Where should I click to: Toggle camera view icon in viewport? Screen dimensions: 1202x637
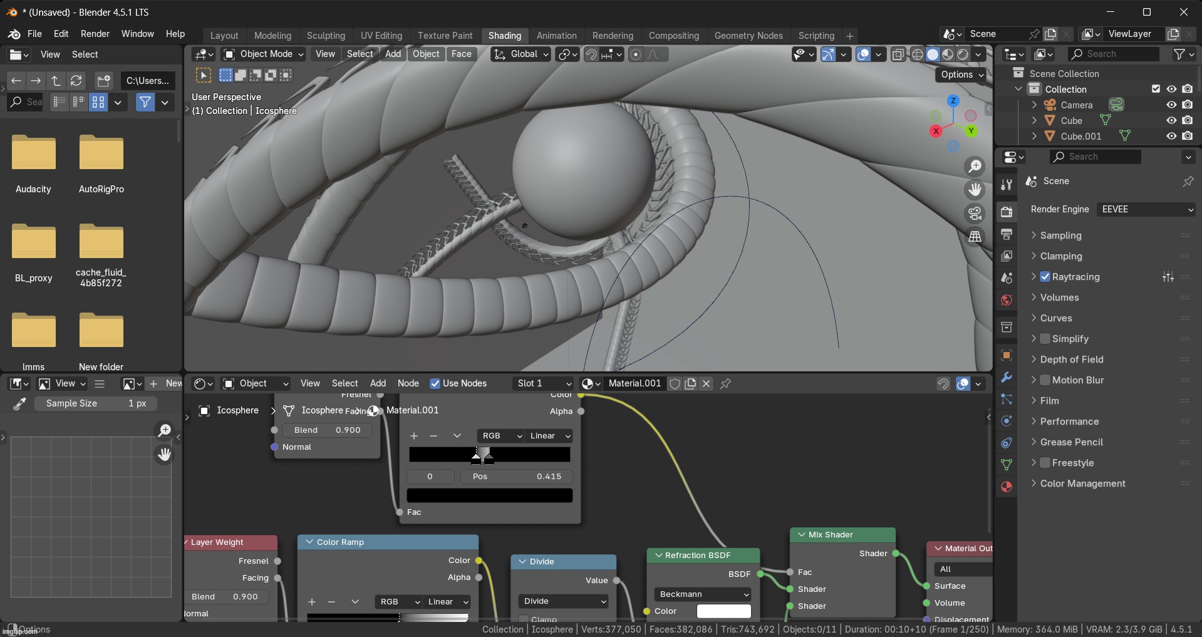(975, 214)
